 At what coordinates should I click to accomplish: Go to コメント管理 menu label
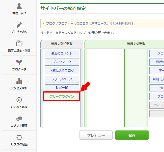[19, 126]
